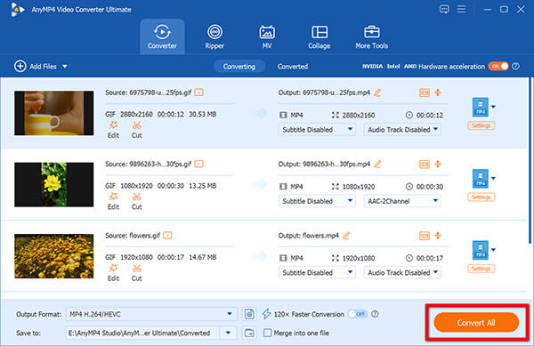Expand format arrow beside 9896263 MP4 icon
Viewport: 534px width, 346px height.
493,178
